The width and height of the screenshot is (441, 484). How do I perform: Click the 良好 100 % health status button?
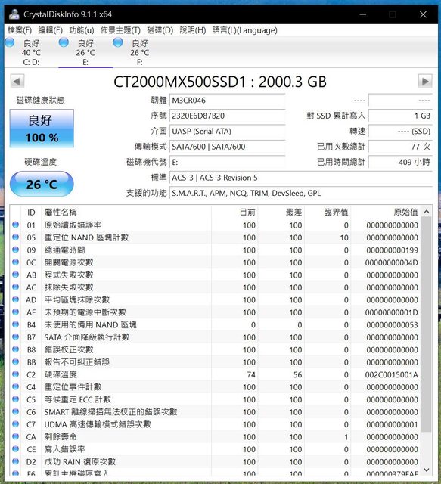42,129
